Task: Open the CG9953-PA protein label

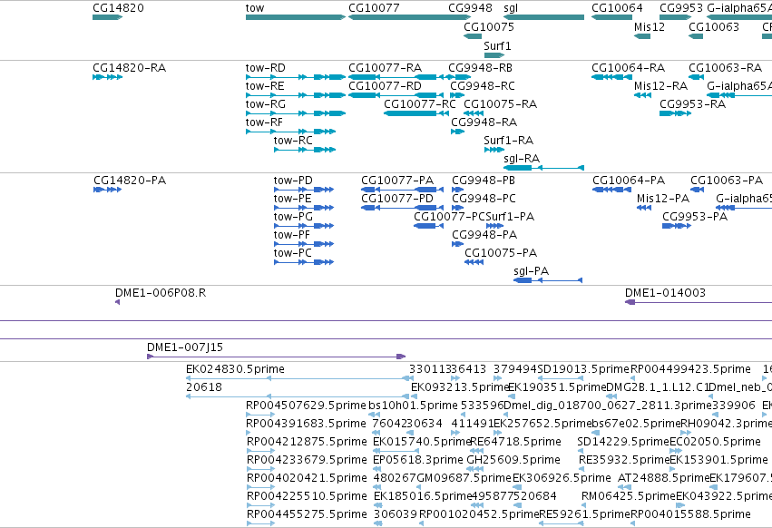Action: 695,217
